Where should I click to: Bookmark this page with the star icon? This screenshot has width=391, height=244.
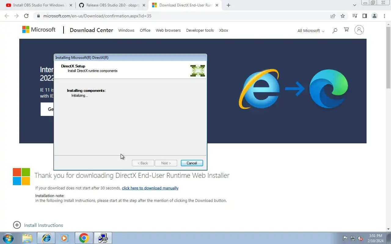pyautogui.click(x=343, y=16)
